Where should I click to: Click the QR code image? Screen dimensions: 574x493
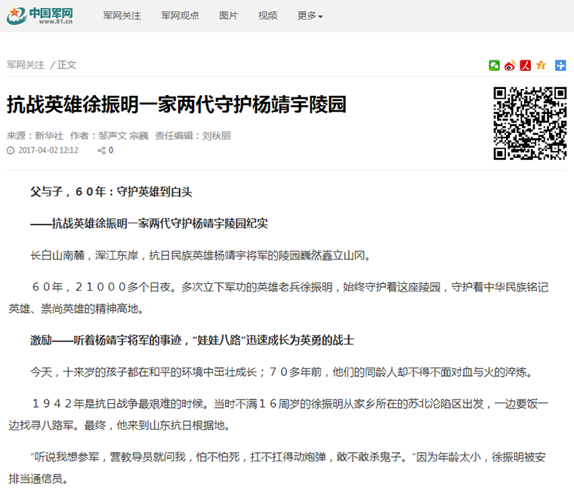tap(529, 123)
